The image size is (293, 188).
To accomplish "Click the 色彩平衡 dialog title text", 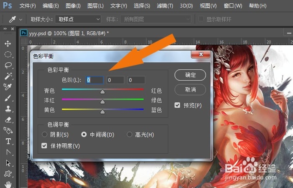I will tap(44, 56).
